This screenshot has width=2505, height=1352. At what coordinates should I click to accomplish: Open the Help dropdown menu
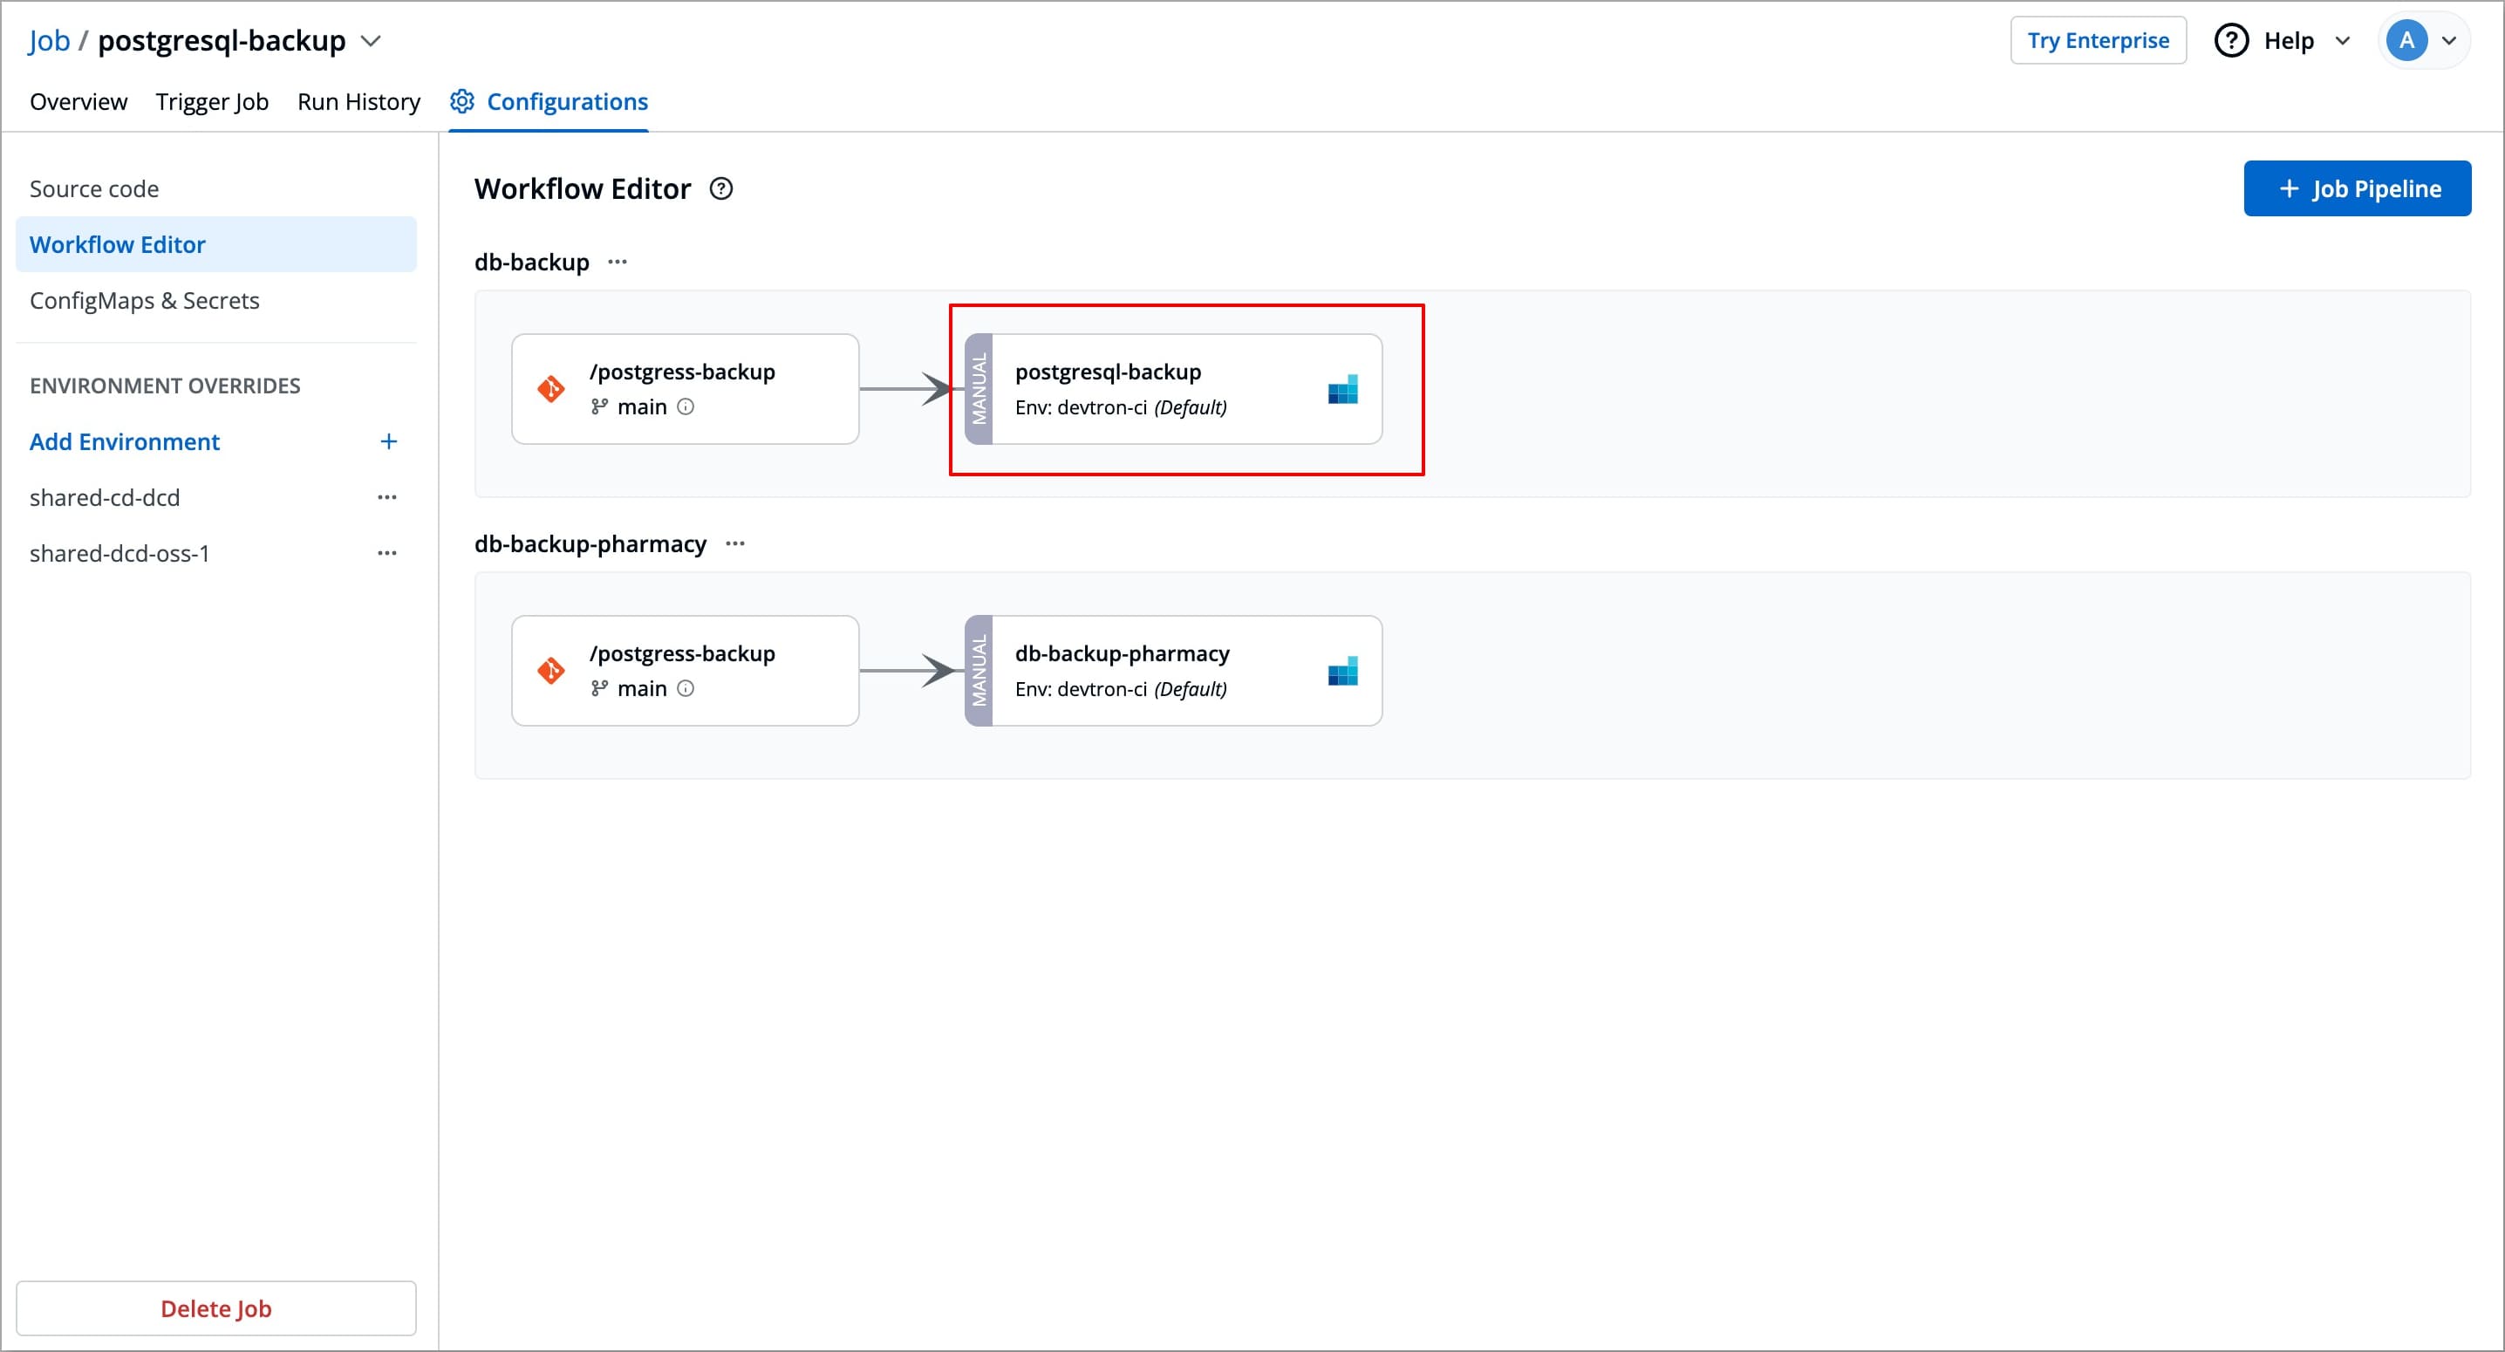2283,41
